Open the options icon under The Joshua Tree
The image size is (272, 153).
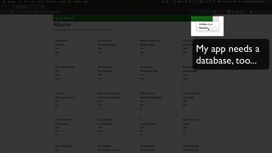(x=56, y=82)
